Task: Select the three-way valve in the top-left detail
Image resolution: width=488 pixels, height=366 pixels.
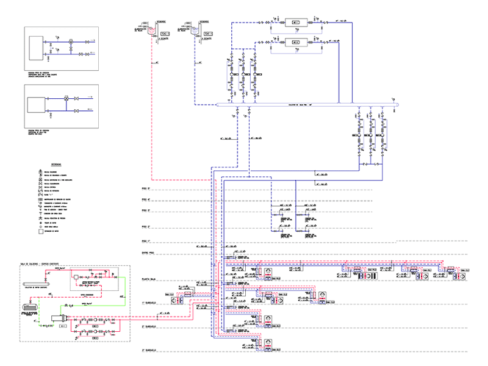Action: 71,41
